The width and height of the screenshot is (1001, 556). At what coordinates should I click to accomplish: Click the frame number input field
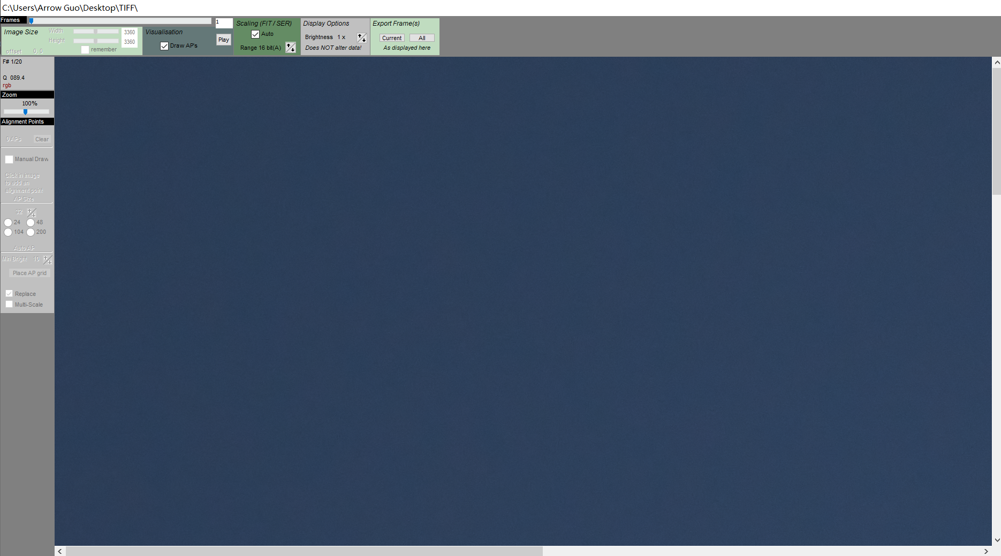[x=224, y=23]
